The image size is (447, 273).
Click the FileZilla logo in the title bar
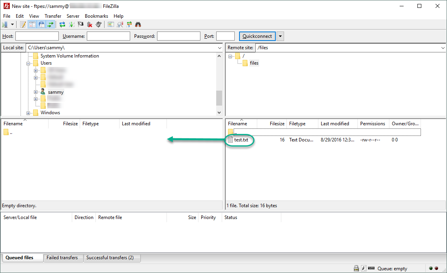(x=6, y=6)
